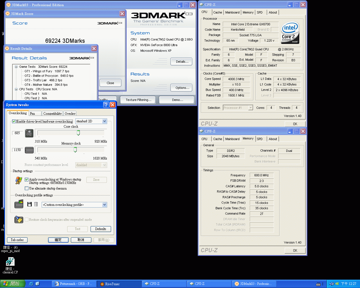Open the Windows Start menu
The image size is (360, 288).
click(x=13, y=284)
